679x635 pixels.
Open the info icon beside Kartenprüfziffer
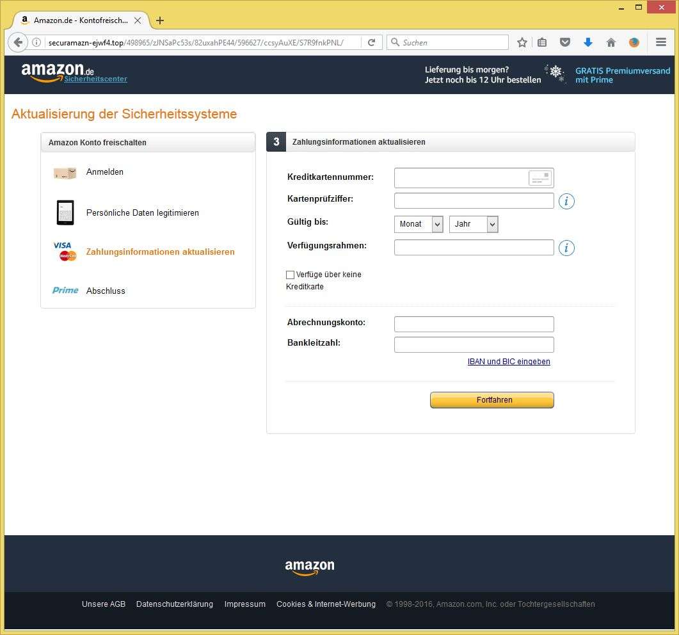566,201
